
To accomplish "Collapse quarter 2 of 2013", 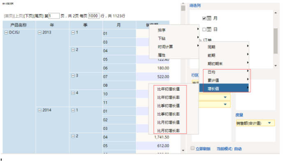I will 73,50.
